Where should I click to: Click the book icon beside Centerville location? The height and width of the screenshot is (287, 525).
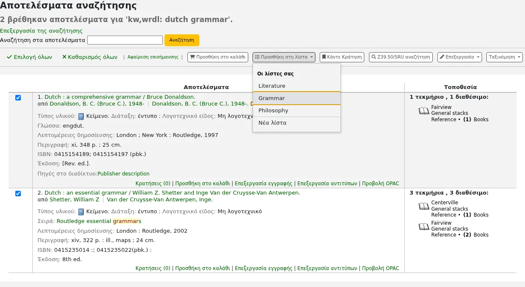click(424, 206)
